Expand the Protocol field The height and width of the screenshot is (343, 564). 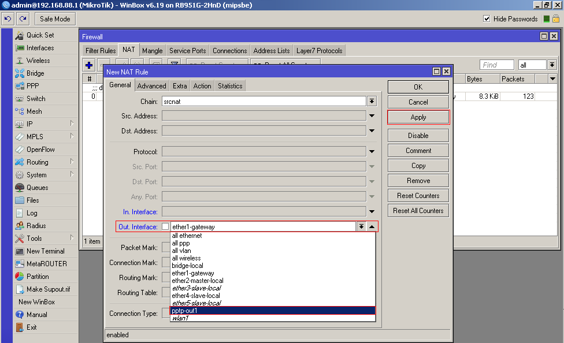tap(372, 152)
